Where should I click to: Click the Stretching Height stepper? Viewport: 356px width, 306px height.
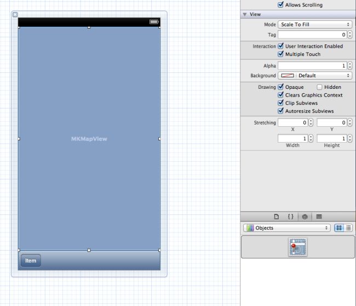pyautogui.click(x=350, y=138)
